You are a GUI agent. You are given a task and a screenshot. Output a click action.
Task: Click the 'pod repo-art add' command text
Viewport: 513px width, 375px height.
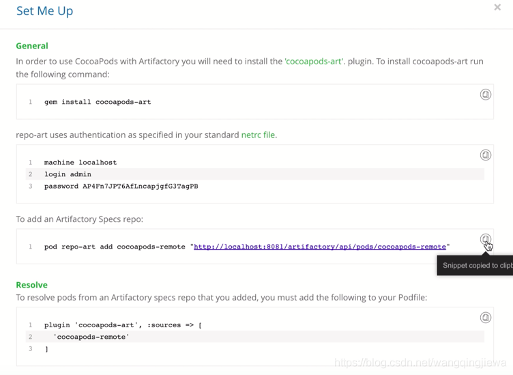[115, 247]
